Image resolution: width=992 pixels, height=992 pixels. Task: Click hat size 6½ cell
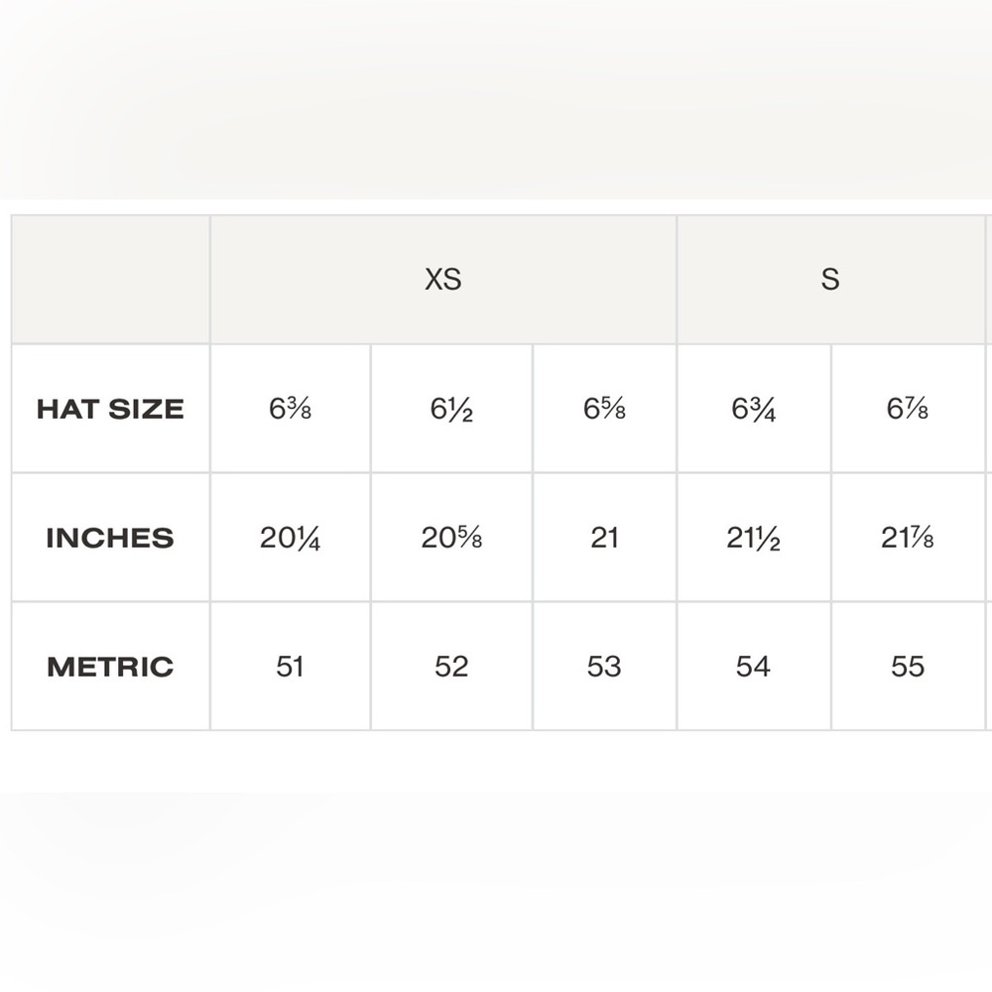coord(451,409)
